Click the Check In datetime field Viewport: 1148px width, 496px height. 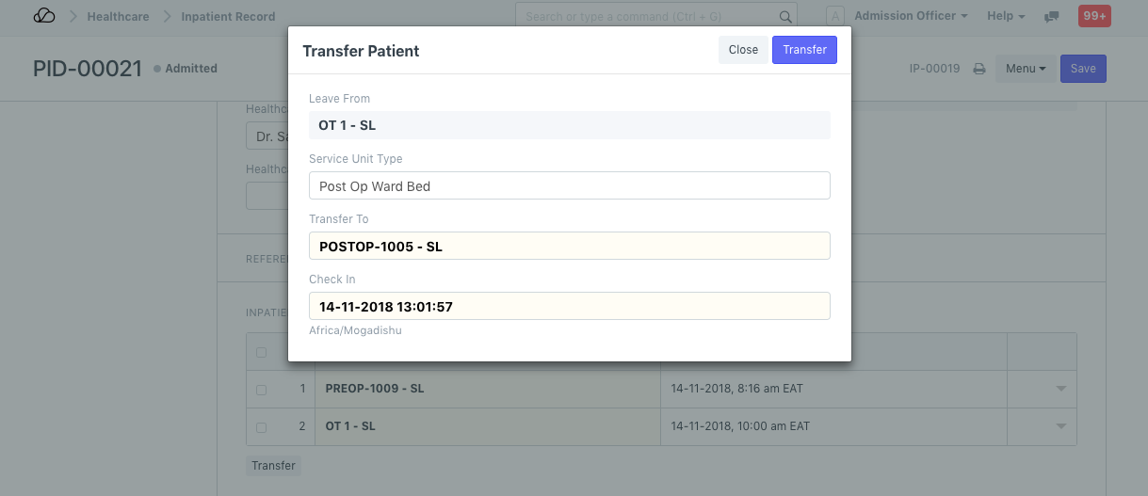[x=569, y=307]
